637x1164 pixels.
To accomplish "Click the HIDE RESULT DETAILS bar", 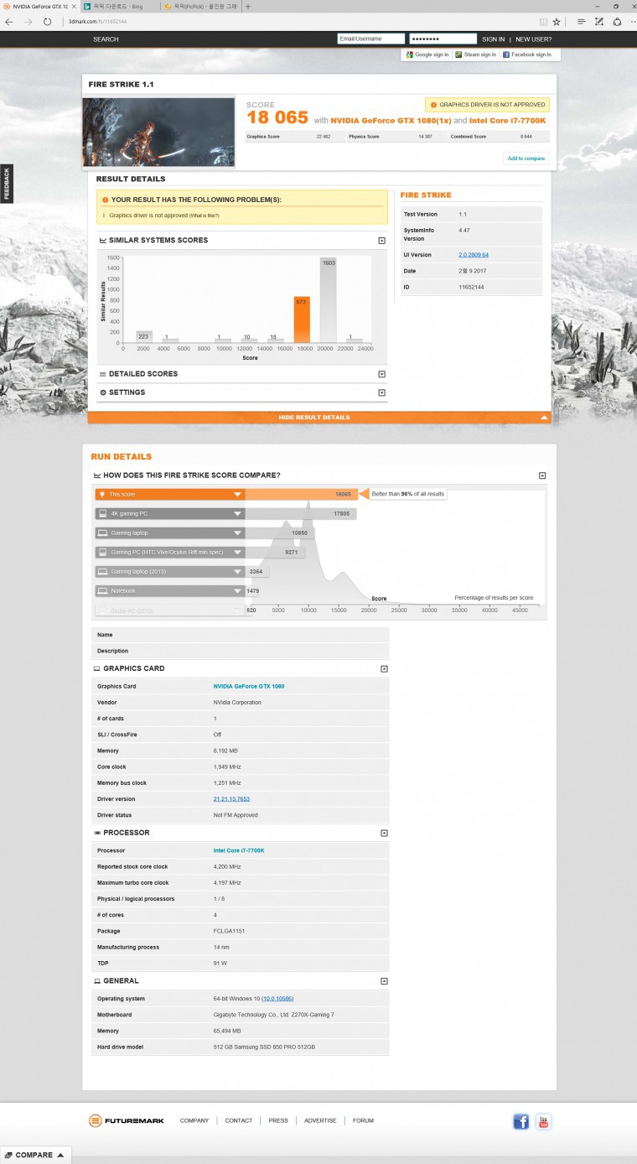I will [x=319, y=417].
